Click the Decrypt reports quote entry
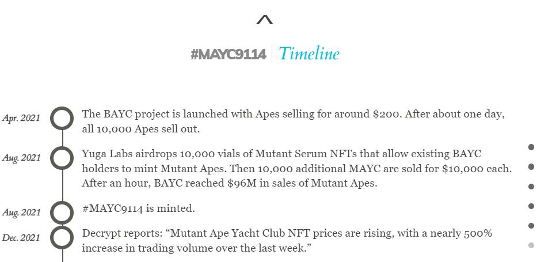This screenshot has height=262, width=537. [287, 241]
